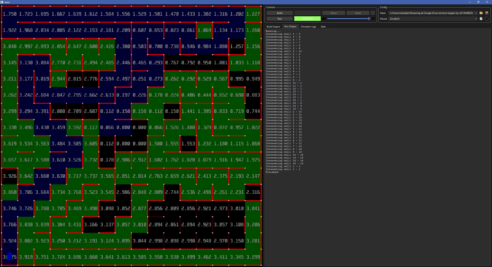Click 'Interesting cell: 16 - 13' output line
Screen dimensions: 492x267
284,164
